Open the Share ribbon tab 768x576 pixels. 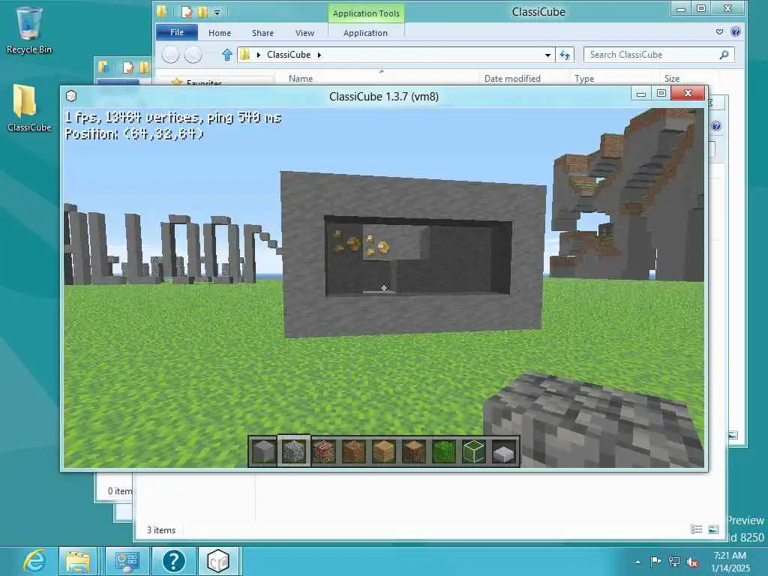click(262, 33)
